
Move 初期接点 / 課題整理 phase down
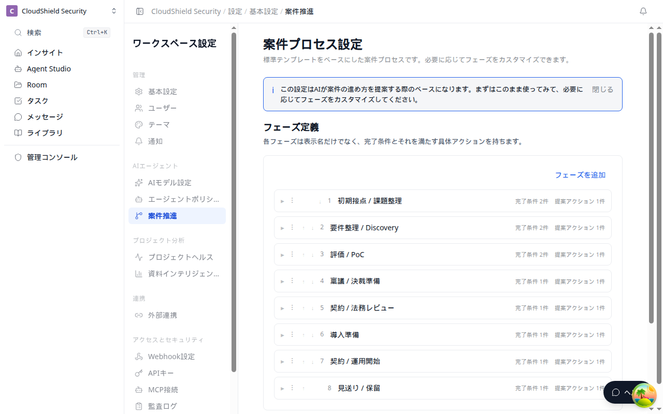point(320,201)
